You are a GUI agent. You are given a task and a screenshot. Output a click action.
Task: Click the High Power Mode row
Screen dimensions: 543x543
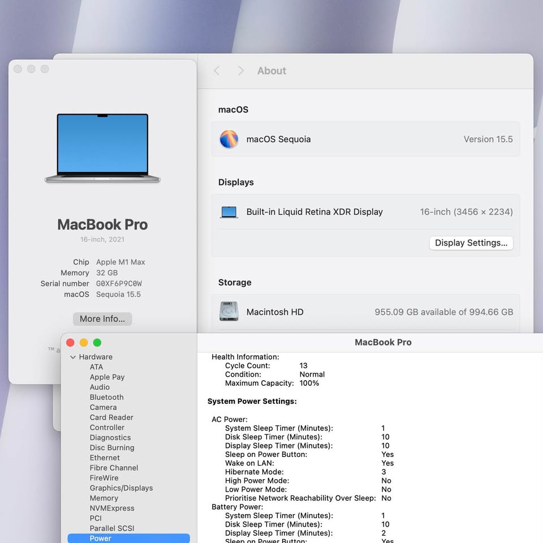pyautogui.click(x=308, y=481)
